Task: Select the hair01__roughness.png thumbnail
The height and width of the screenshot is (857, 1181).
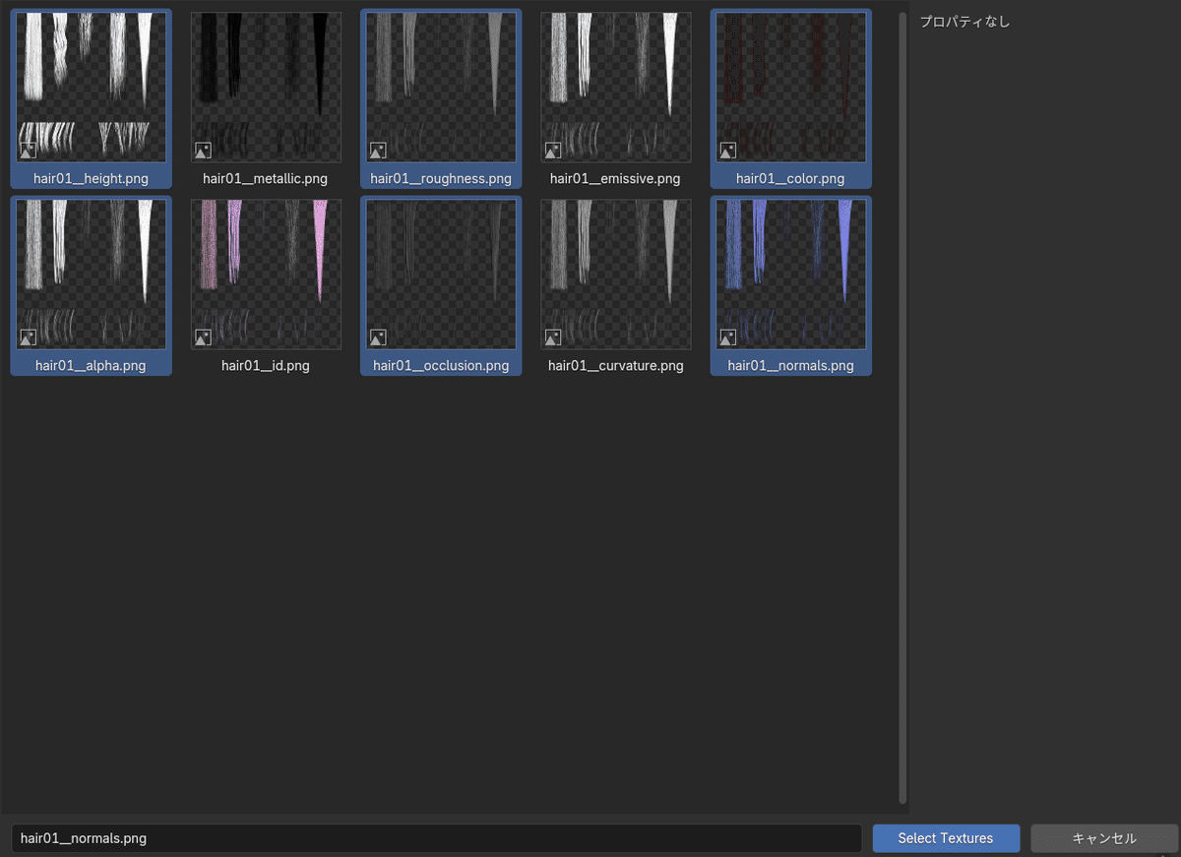Action: [441, 88]
